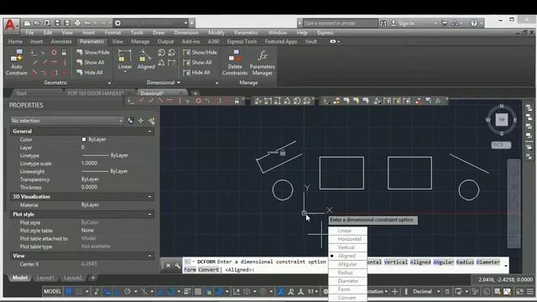The image size is (537, 302).
Task: Toggle geometric constraints Show/Hide
Action: [x=93, y=52]
